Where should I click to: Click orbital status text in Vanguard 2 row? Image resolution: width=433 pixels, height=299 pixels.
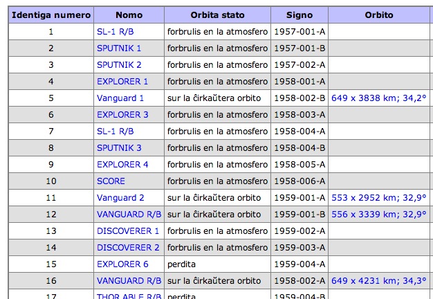214,198
